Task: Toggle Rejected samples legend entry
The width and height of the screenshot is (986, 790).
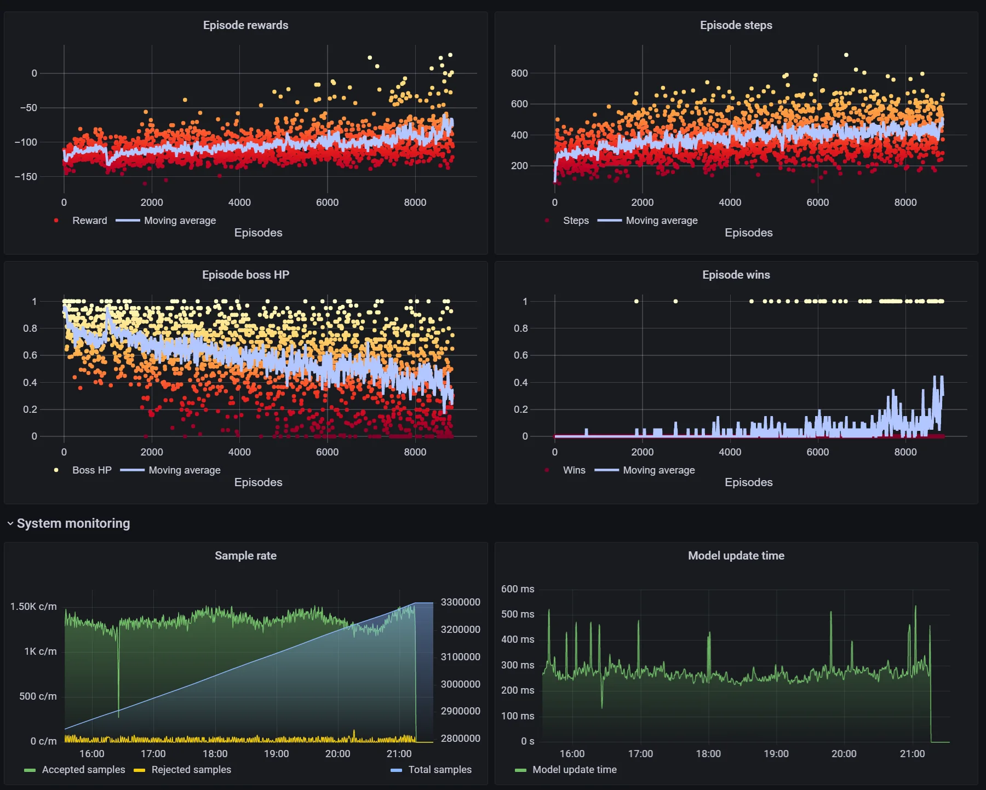Action: [191, 770]
